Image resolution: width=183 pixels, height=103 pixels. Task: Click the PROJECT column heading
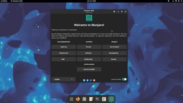coord(114,42)
